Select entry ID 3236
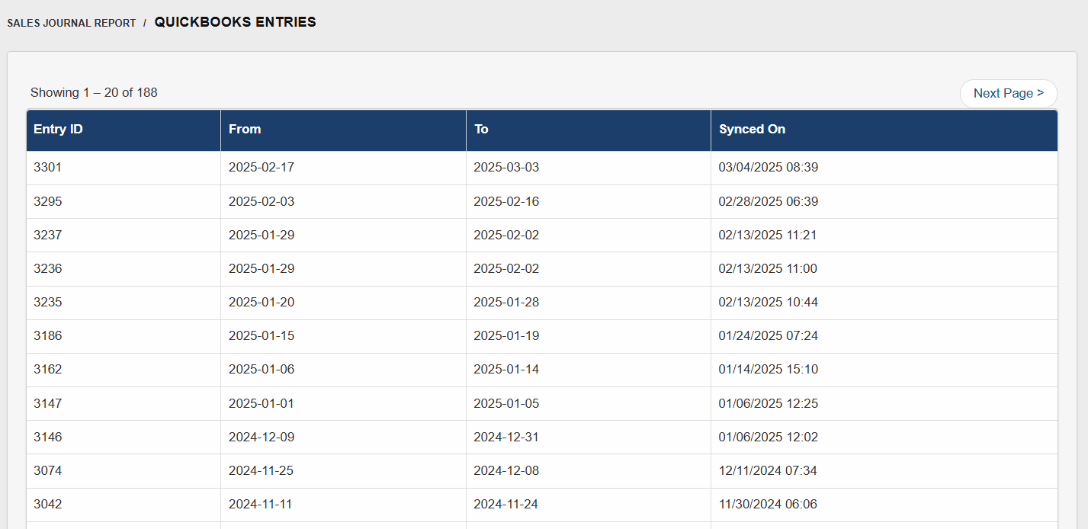 (47, 268)
